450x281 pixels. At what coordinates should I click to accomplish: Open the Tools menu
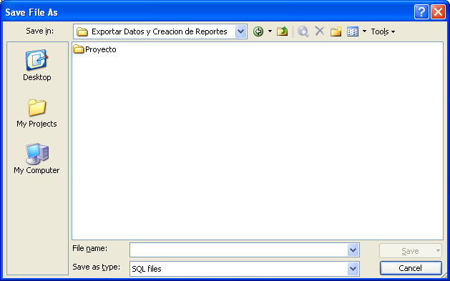383,31
